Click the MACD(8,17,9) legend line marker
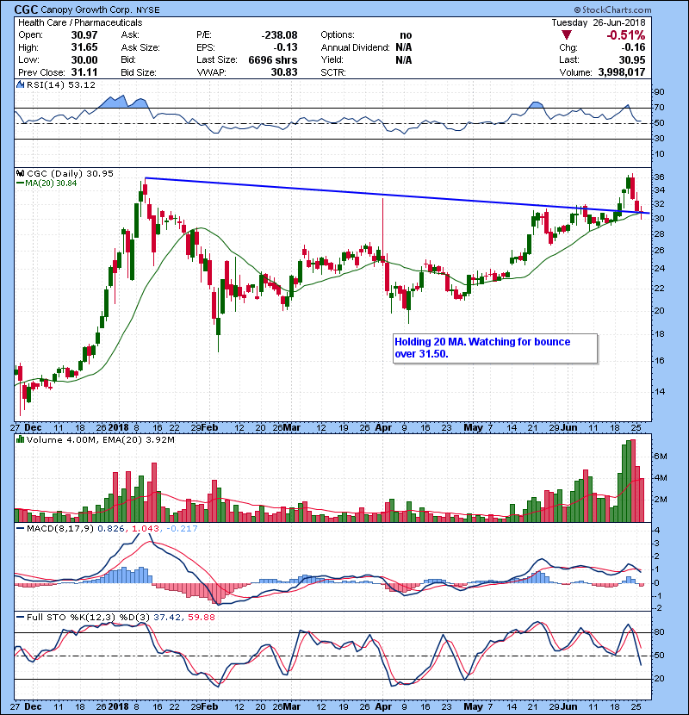The width and height of the screenshot is (689, 715). (x=20, y=529)
